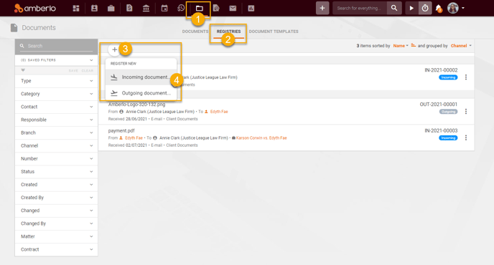The image size is (494, 265).
Task: Expand the Branch filter
Action: [57, 132]
